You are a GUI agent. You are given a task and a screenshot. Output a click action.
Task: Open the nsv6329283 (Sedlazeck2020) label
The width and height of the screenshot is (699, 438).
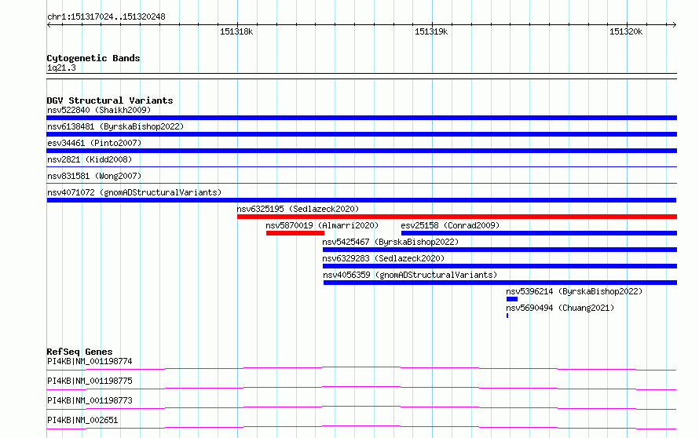coord(383,258)
